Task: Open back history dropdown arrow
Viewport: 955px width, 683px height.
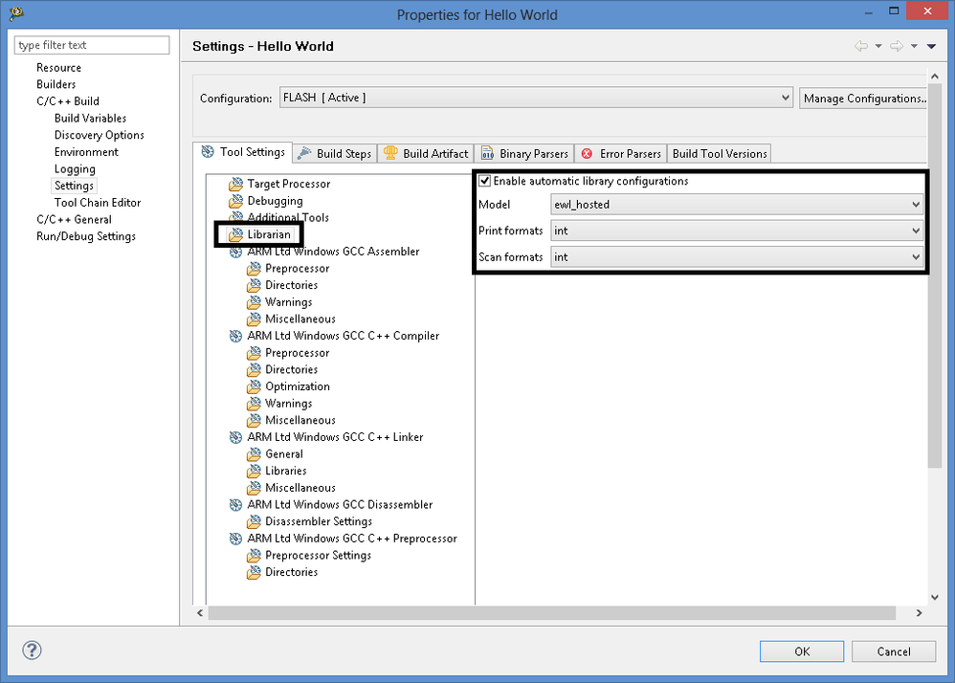Action: click(x=878, y=46)
